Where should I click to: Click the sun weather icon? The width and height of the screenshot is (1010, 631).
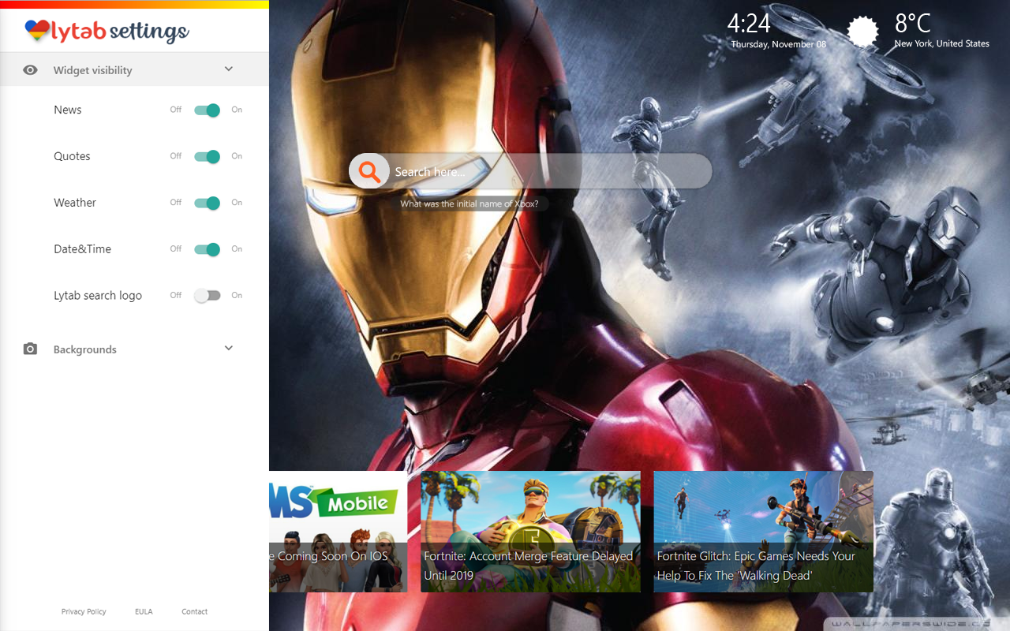[x=862, y=32]
